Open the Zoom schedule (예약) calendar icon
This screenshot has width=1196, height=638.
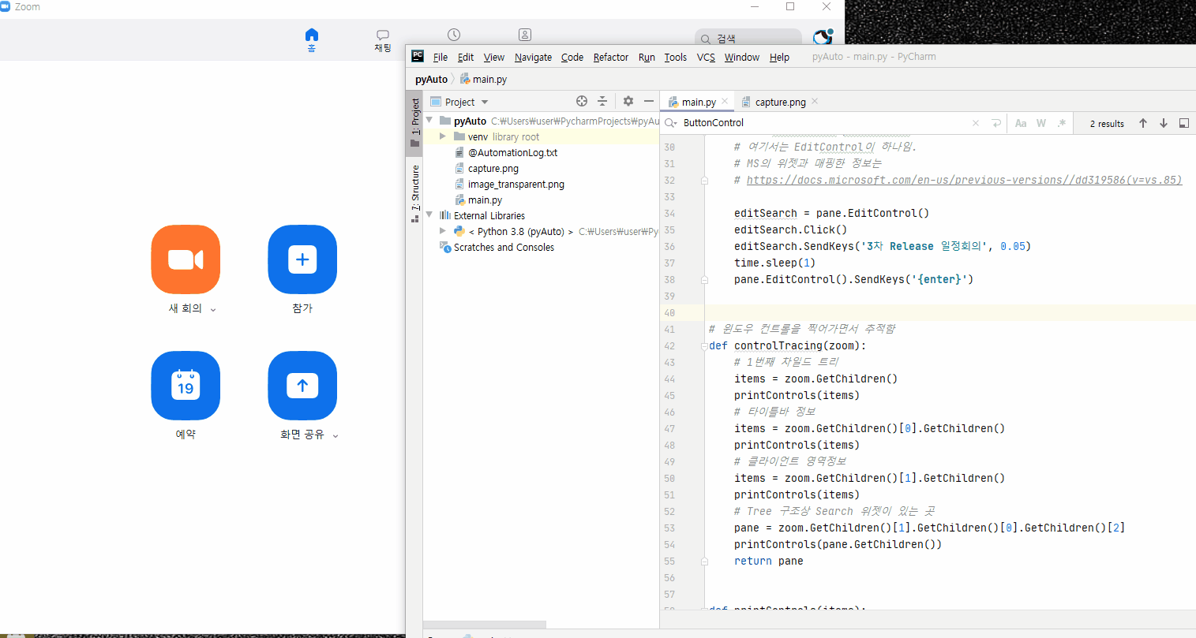186,386
